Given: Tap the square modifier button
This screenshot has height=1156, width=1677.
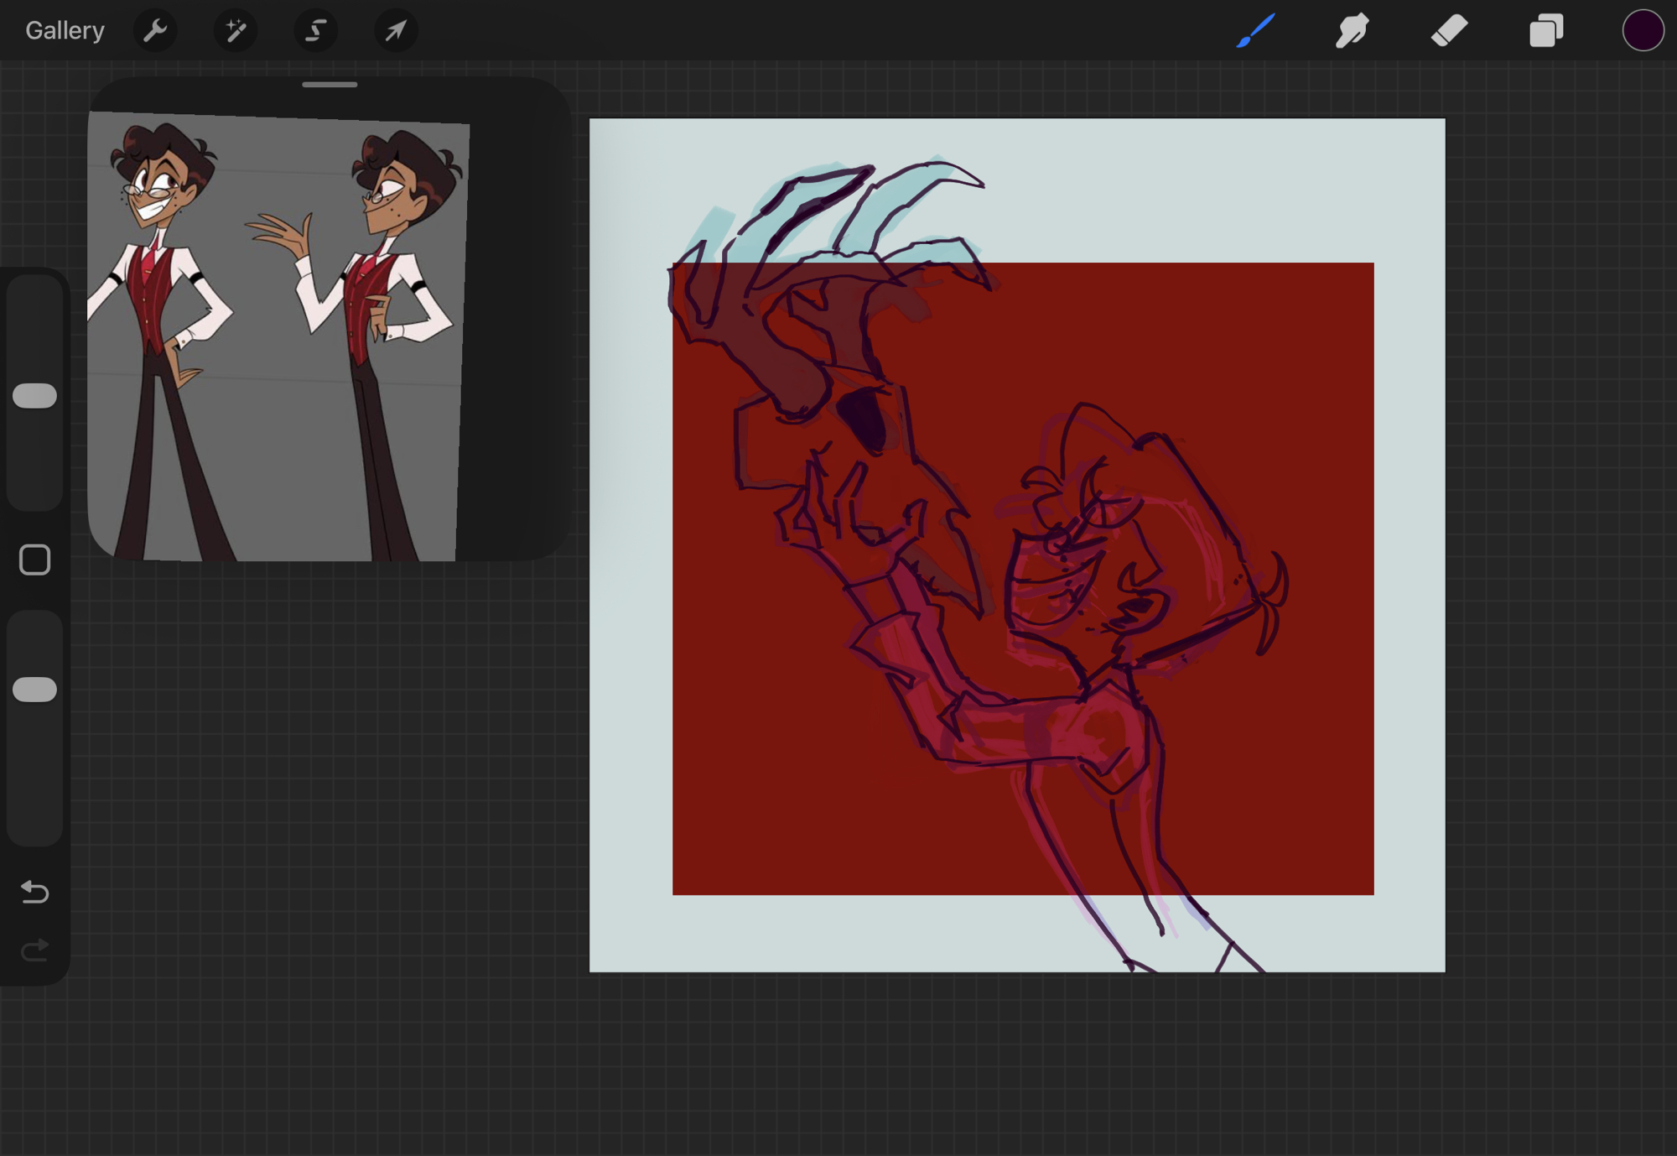Looking at the screenshot, I should tap(35, 560).
